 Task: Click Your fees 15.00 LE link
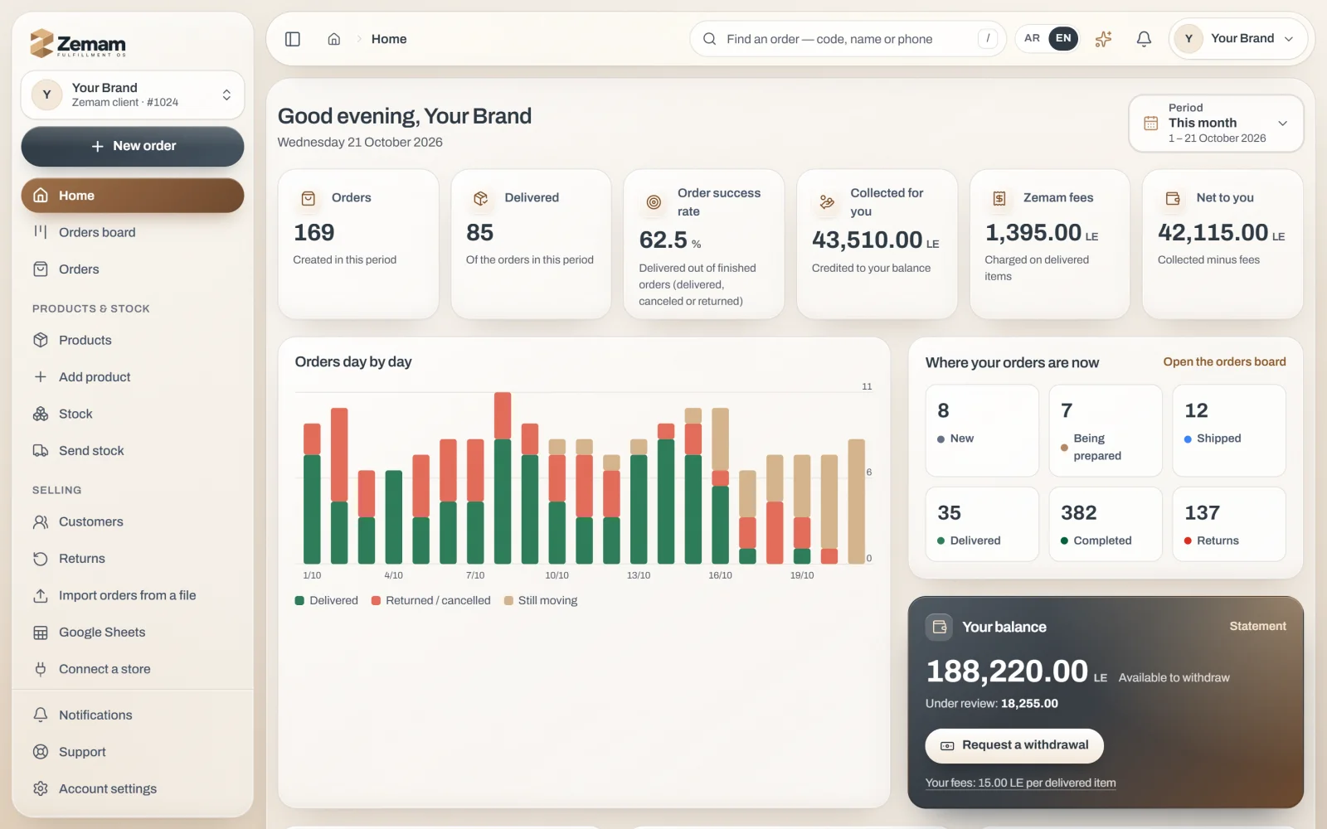pos(1020,783)
